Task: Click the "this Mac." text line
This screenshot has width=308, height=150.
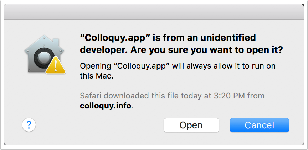Action: pos(97,76)
